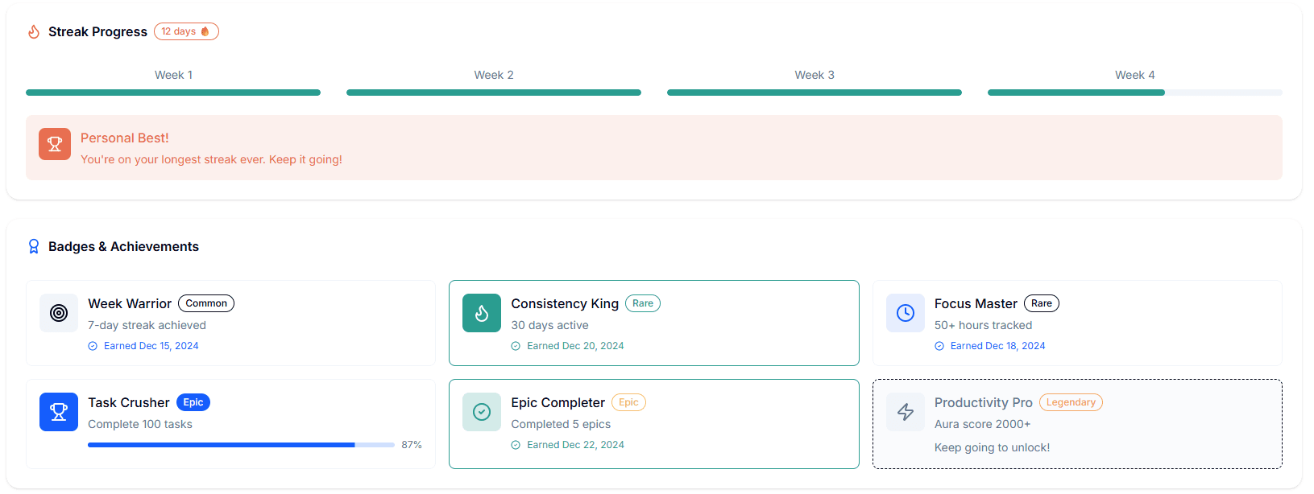Click the Earned Dec 18, 2024 date text
This screenshot has height=494, width=1314.
(997, 346)
